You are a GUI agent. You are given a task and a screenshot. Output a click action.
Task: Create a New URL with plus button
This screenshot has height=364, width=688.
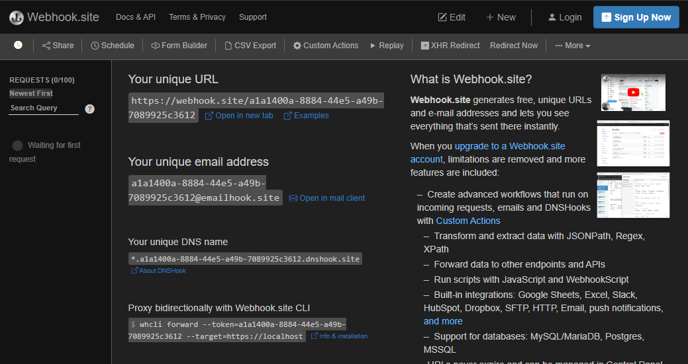click(501, 17)
